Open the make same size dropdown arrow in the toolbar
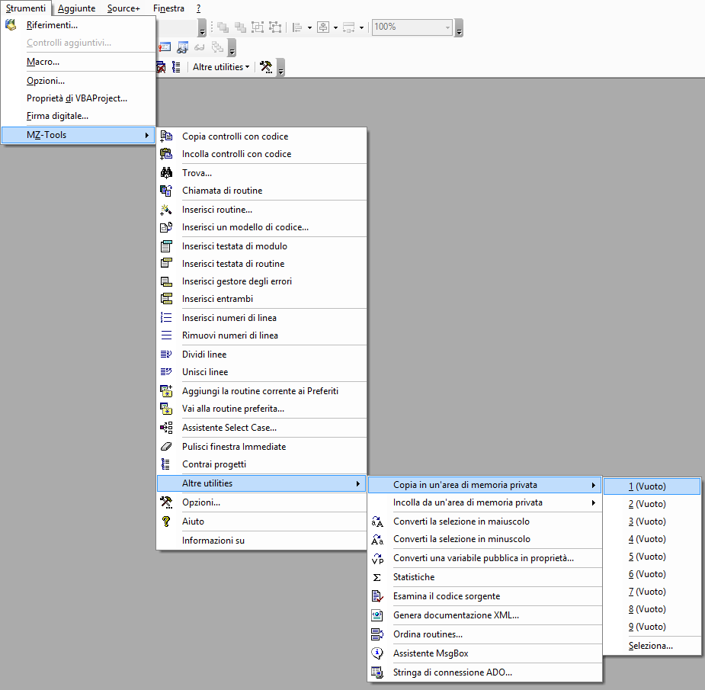 (361, 27)
